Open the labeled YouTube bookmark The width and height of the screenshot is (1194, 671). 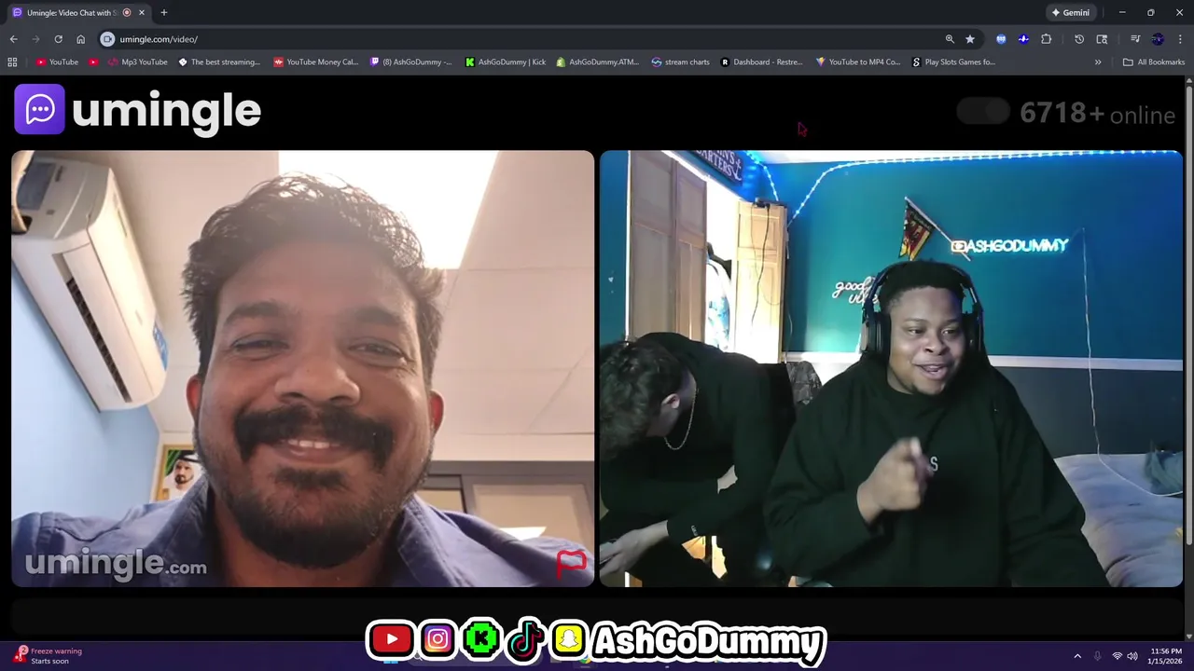[x=57, y=62]
